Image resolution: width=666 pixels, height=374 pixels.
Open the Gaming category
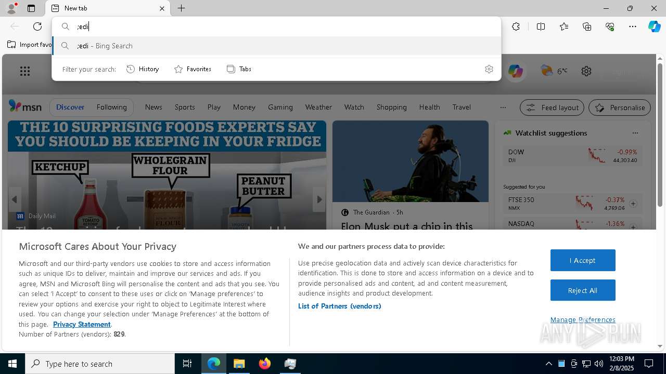[280, 107]
